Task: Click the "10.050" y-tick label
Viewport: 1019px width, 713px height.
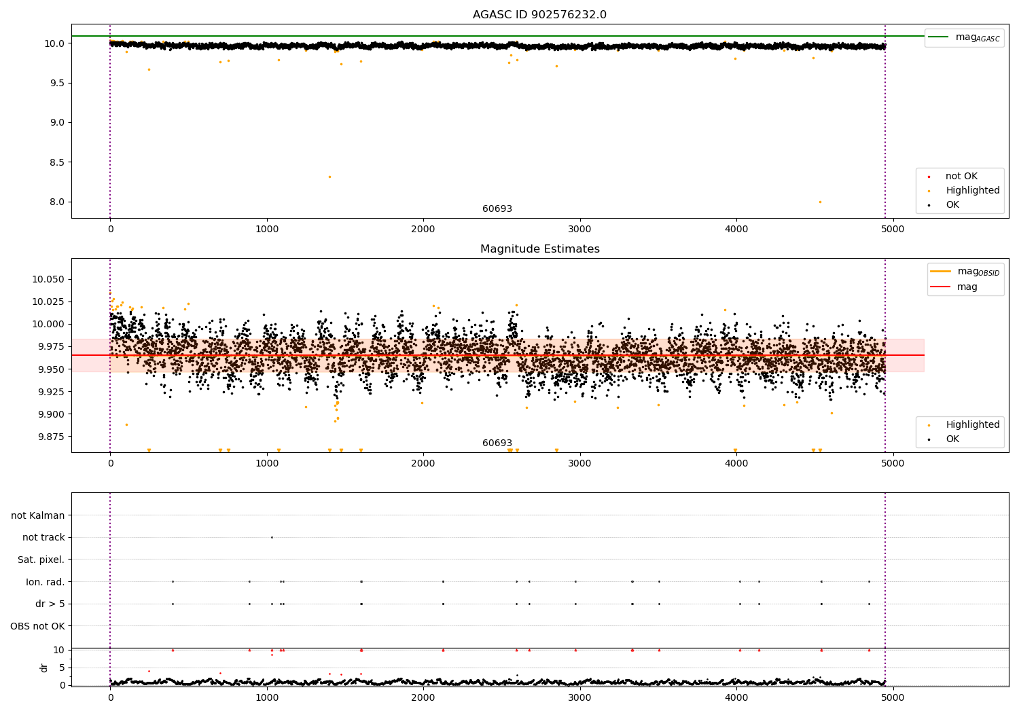Action: point(48,279)
